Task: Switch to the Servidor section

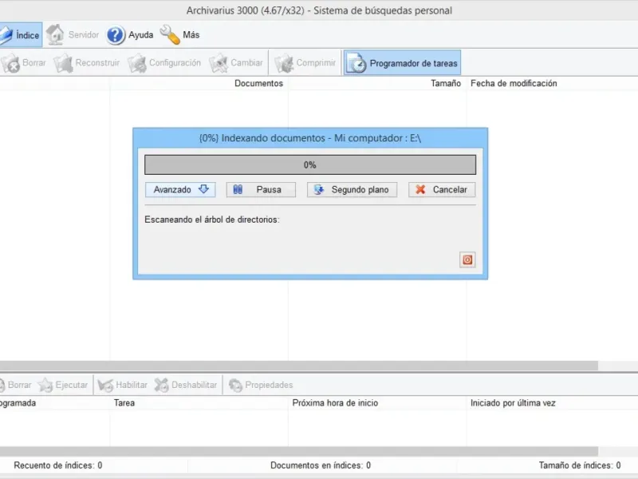Action: 73,34
